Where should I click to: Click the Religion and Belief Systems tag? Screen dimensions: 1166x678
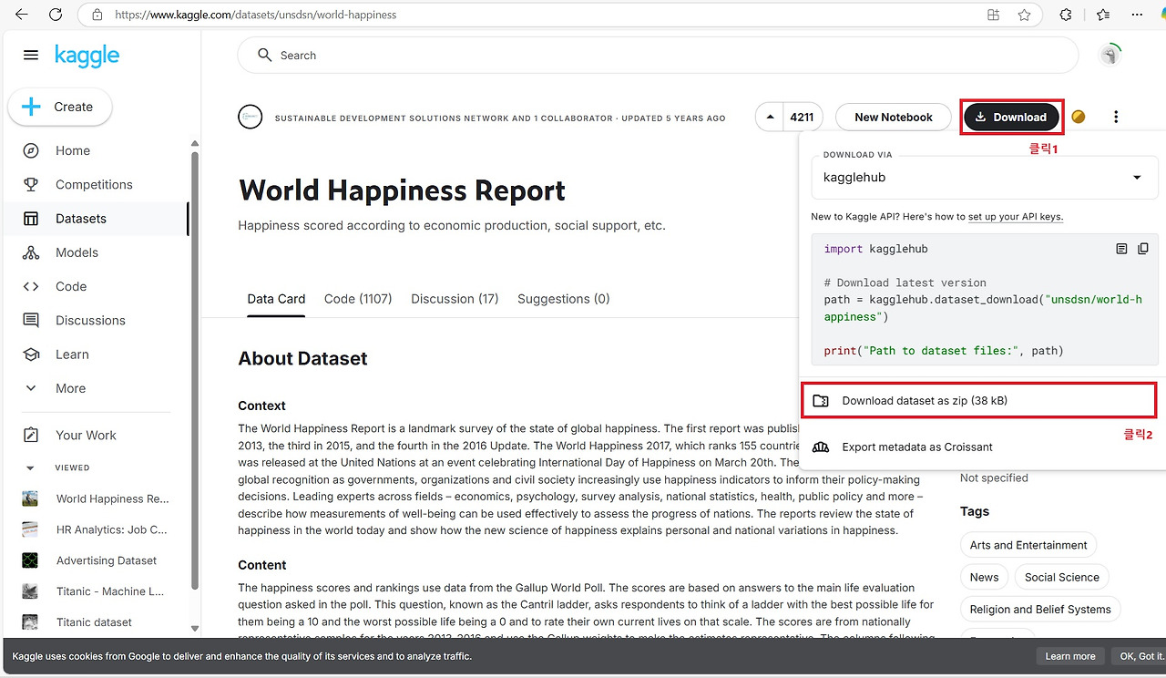click(x=1040, y=610)
